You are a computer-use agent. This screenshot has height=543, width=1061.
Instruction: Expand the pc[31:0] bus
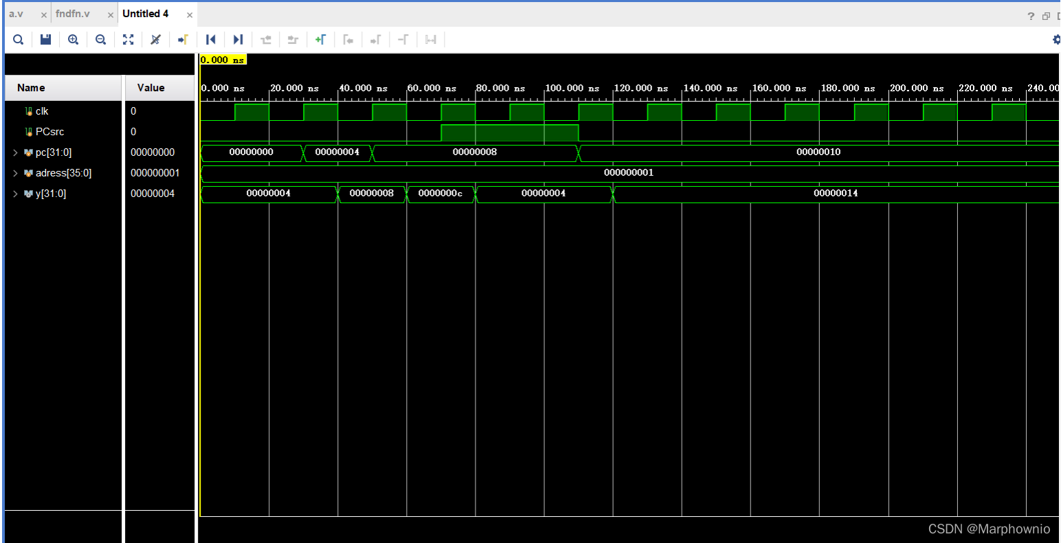(x=15, y=152)
